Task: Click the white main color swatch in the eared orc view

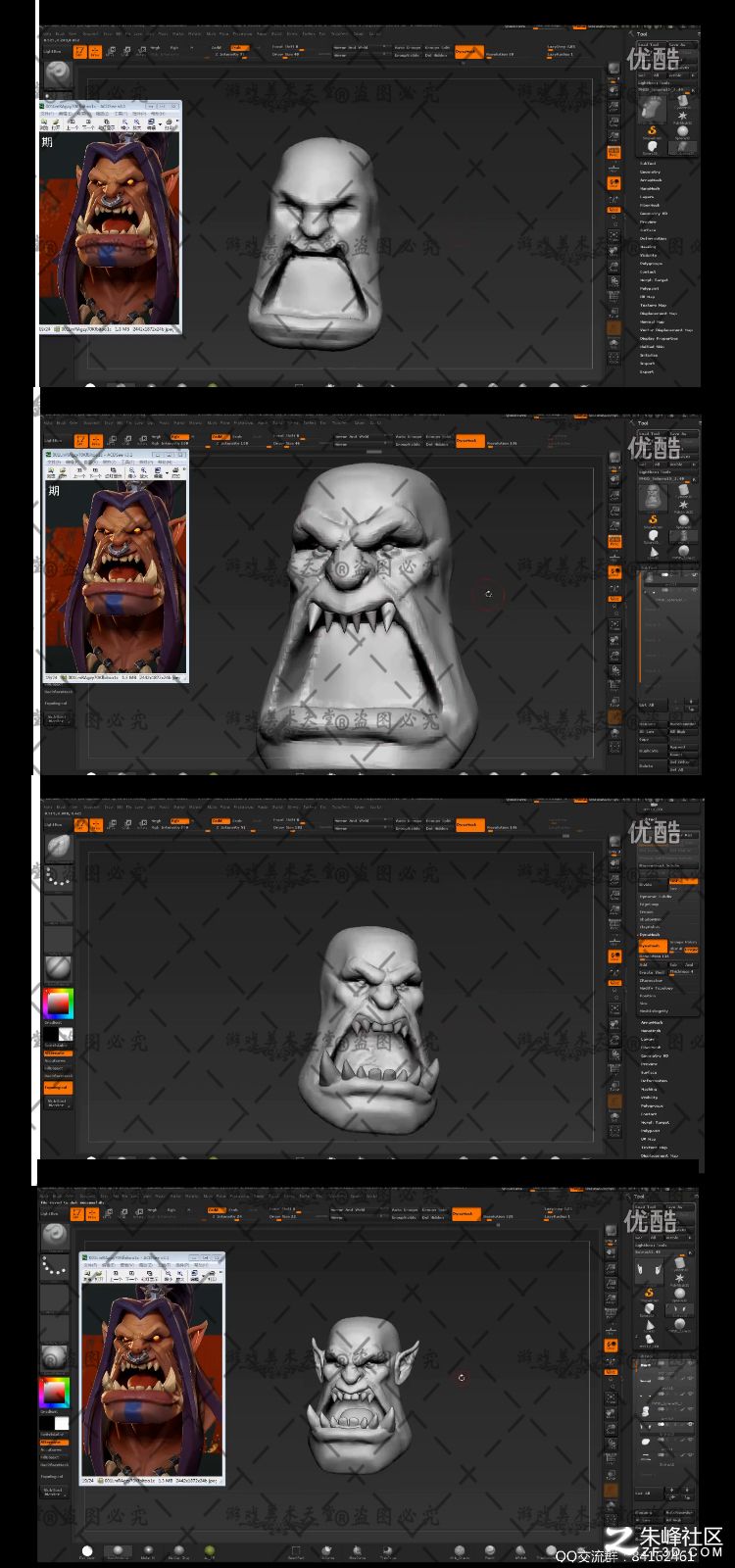Action: [x=62, y=1423]
